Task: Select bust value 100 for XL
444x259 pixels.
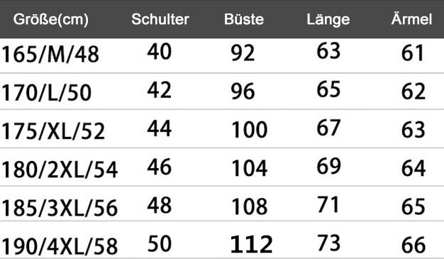Action: point(250,130)
